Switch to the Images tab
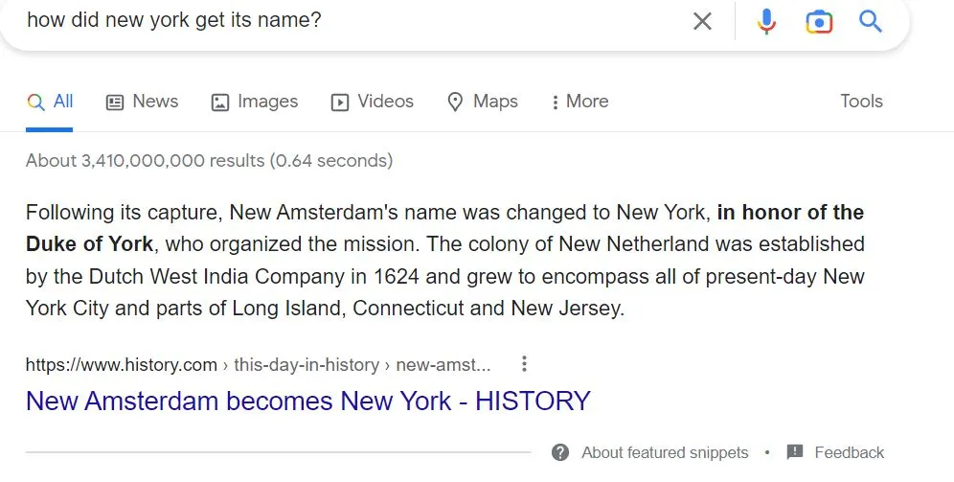 click(x=255, y=101)
